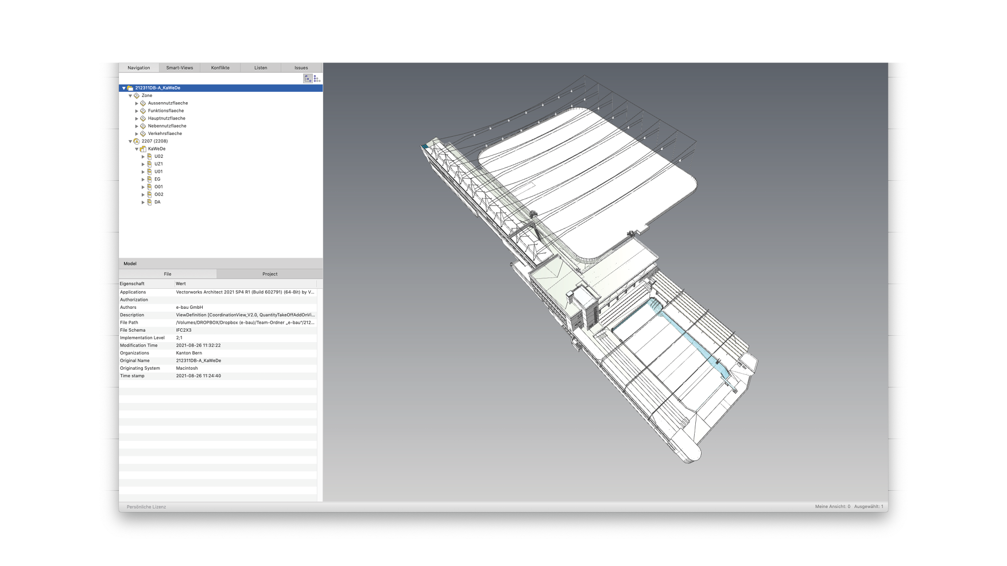Click 'Persönliche Lizenz' in the status bar

click(146, 507)
